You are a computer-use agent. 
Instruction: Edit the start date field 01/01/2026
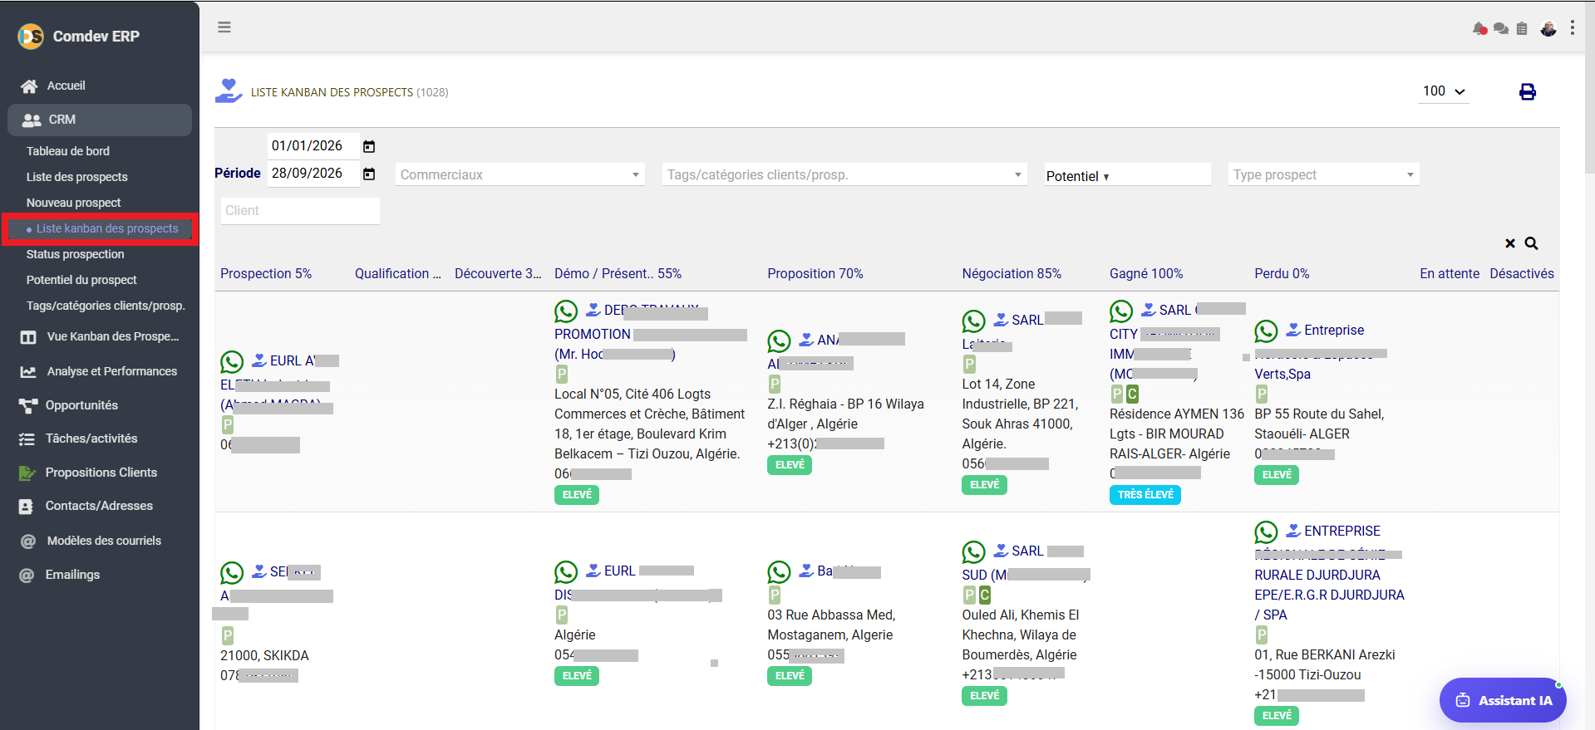click(x=313, y=146)
